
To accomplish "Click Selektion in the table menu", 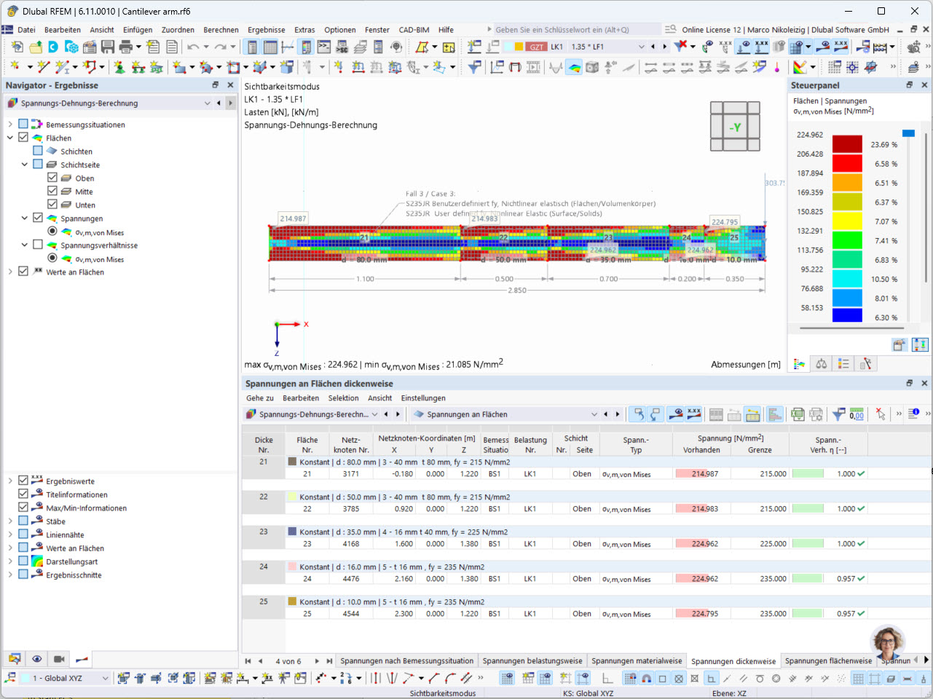I will pyautogui.click(x=343, y=398).
